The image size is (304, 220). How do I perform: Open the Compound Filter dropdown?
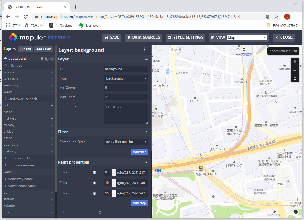(x=126, y=142)
